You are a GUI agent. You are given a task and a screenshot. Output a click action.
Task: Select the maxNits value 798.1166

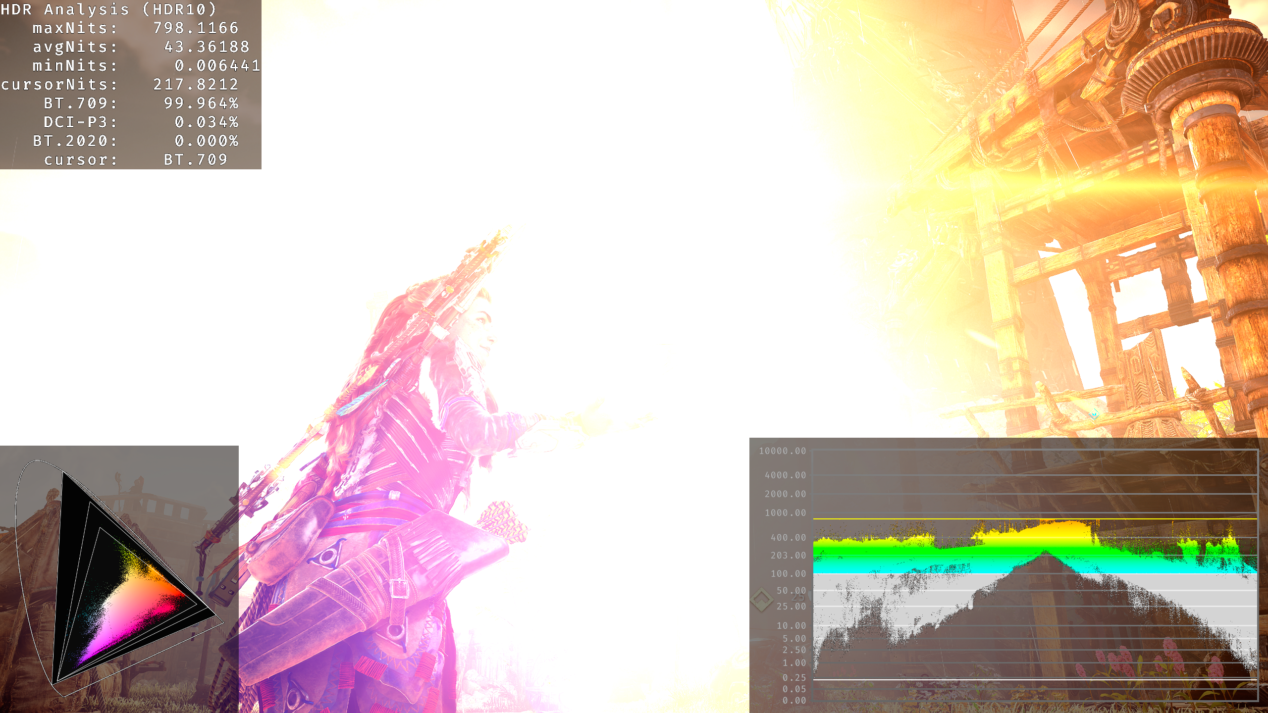point(196,28)
